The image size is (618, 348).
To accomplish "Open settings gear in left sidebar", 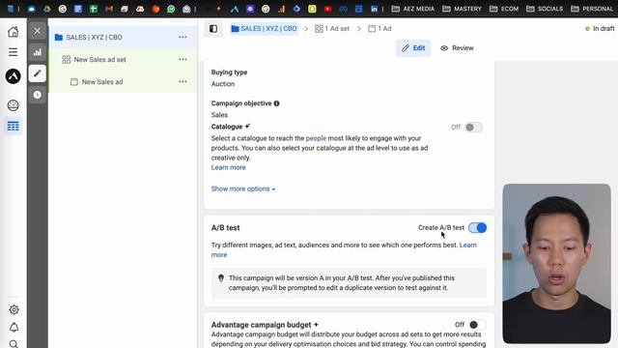I will point(14,309).
